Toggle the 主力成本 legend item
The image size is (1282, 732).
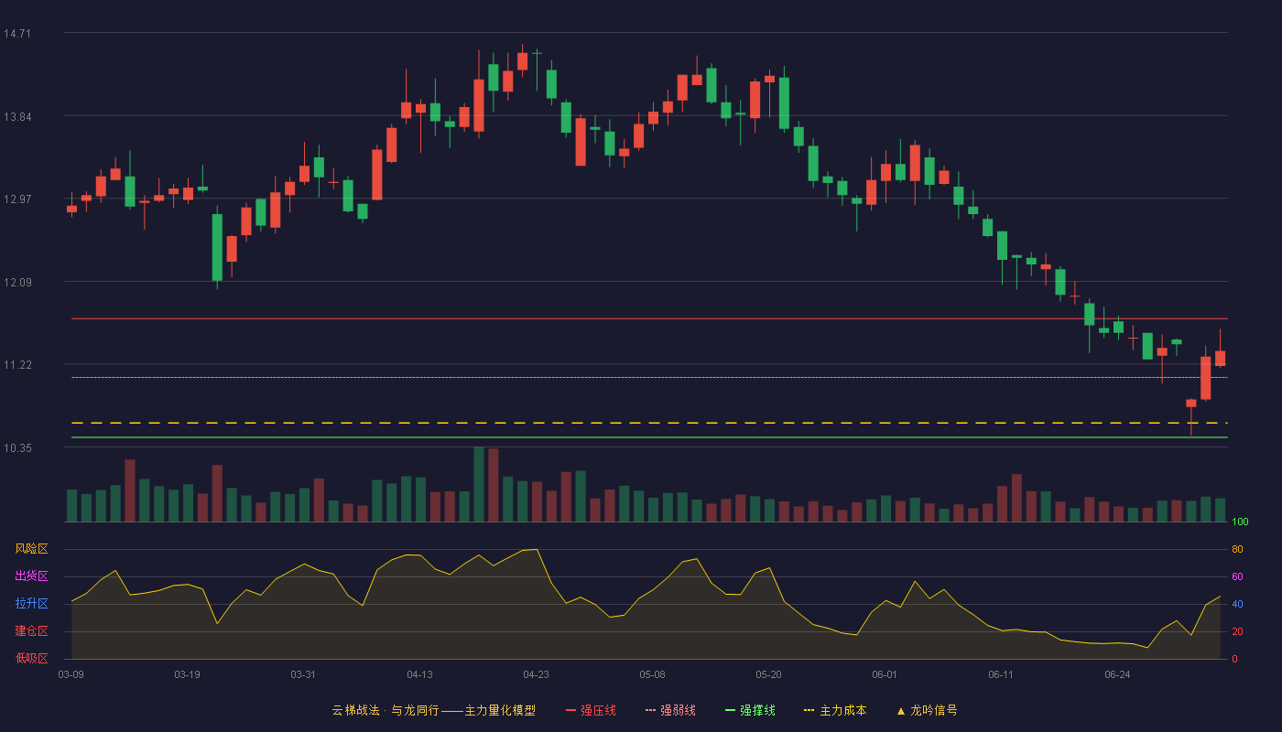(x=835, y=710)
